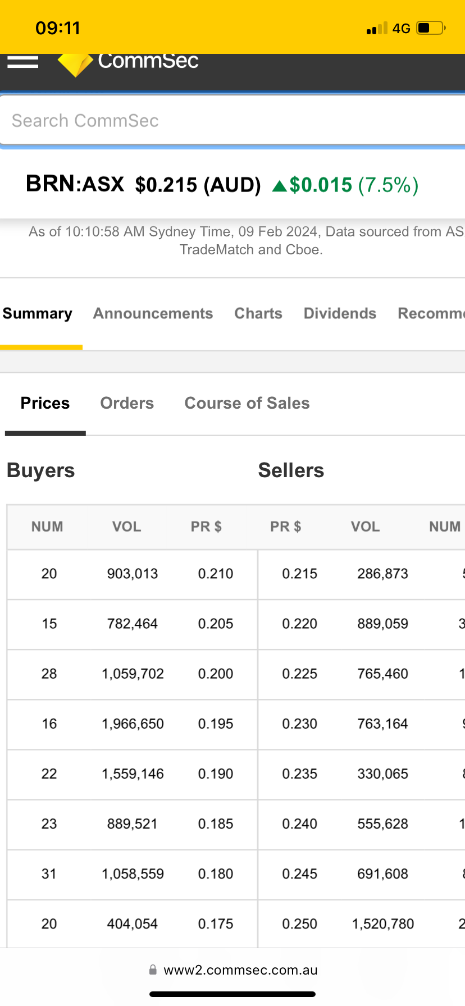Open the Orders sub-tab
465x1006 pixels.
(127, 403)
